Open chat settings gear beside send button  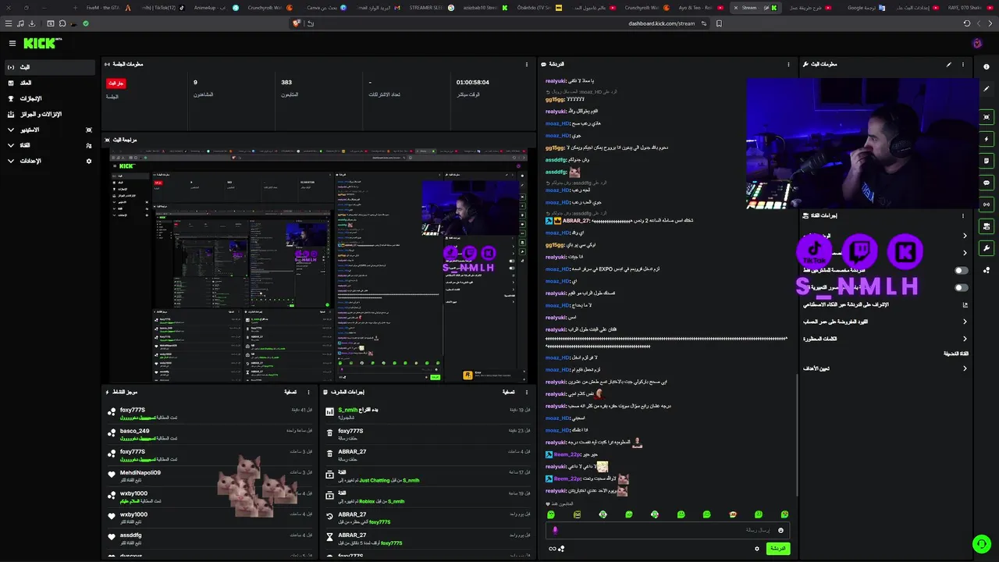756,549
